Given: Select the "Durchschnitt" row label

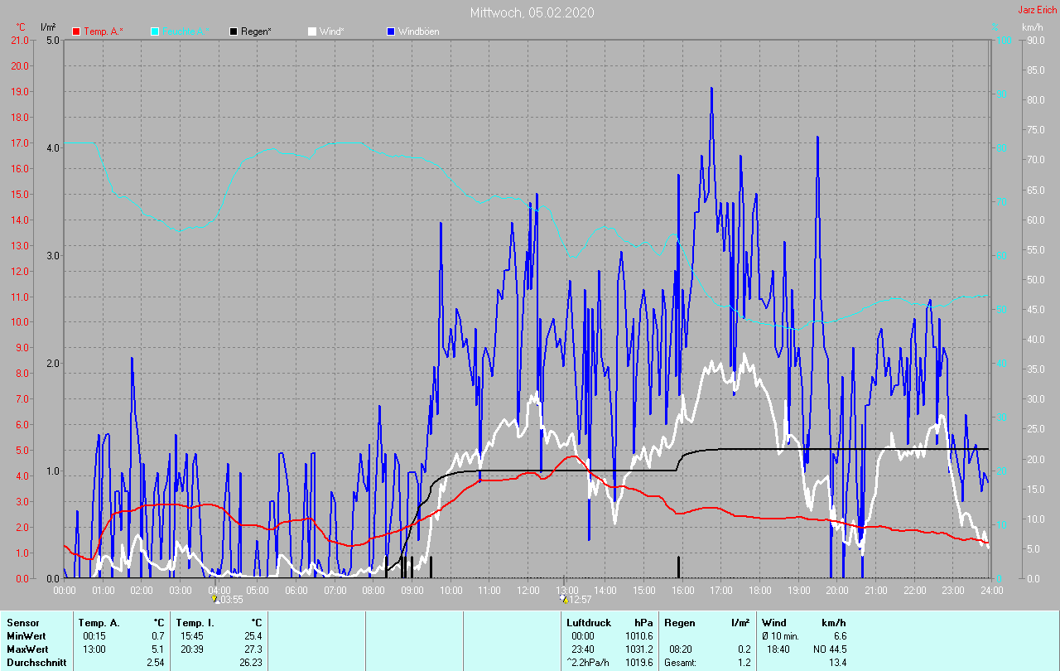Looking at the screenshot, I should [x=36, y=663].
